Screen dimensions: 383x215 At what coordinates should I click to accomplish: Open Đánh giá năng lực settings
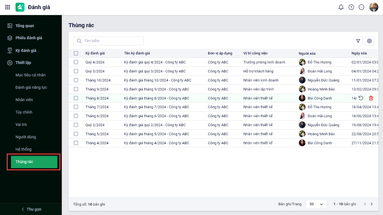[x=31, y=88]
